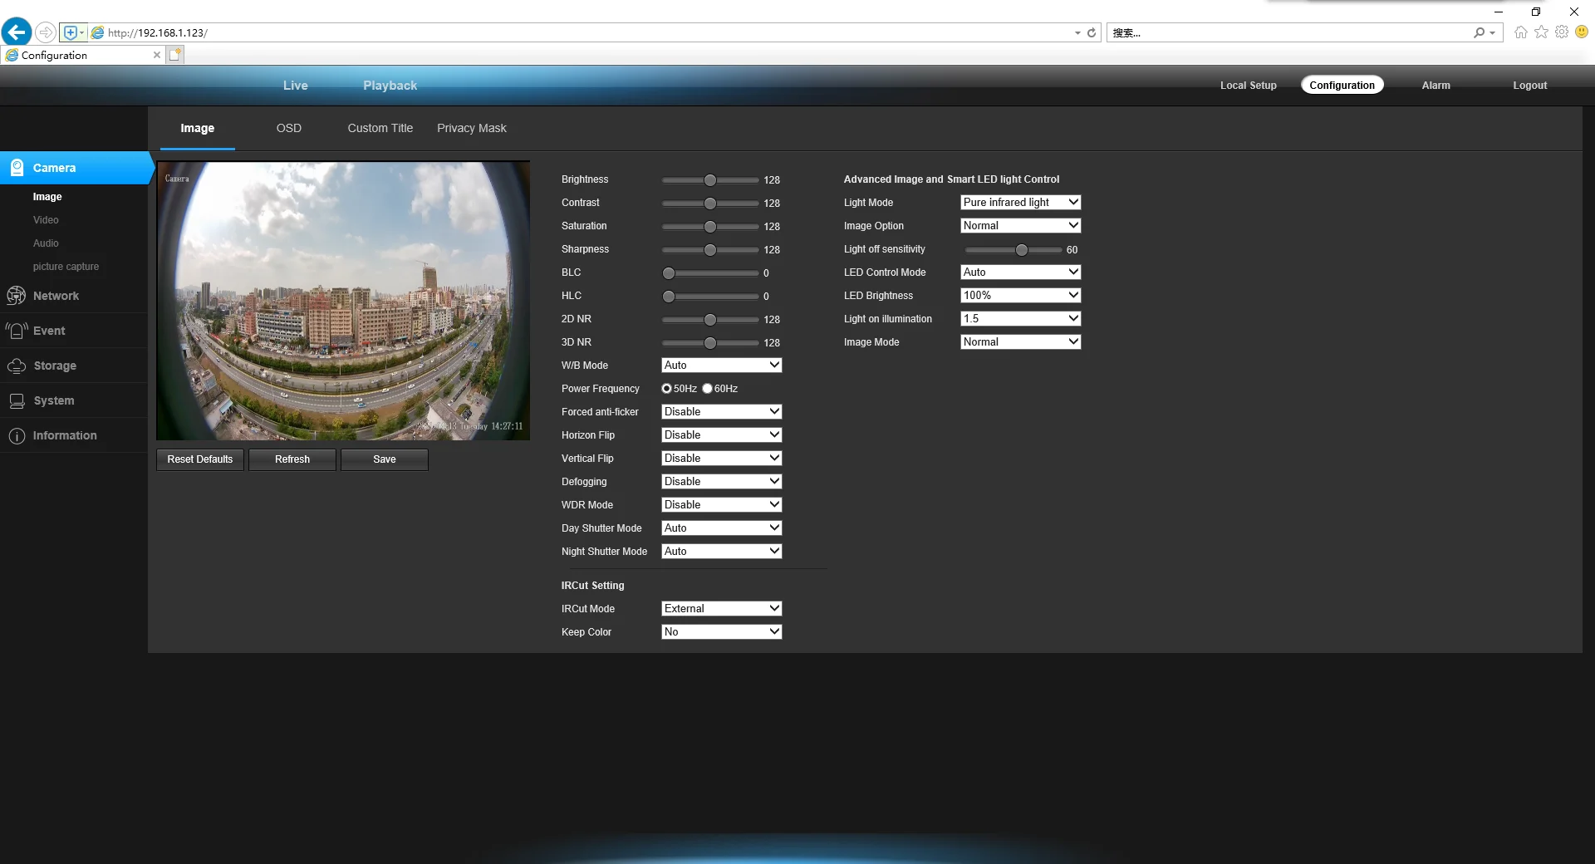The image size is (1595, 864).
Task: Select the 50Hz power frequency option
Action: (666, 389)
